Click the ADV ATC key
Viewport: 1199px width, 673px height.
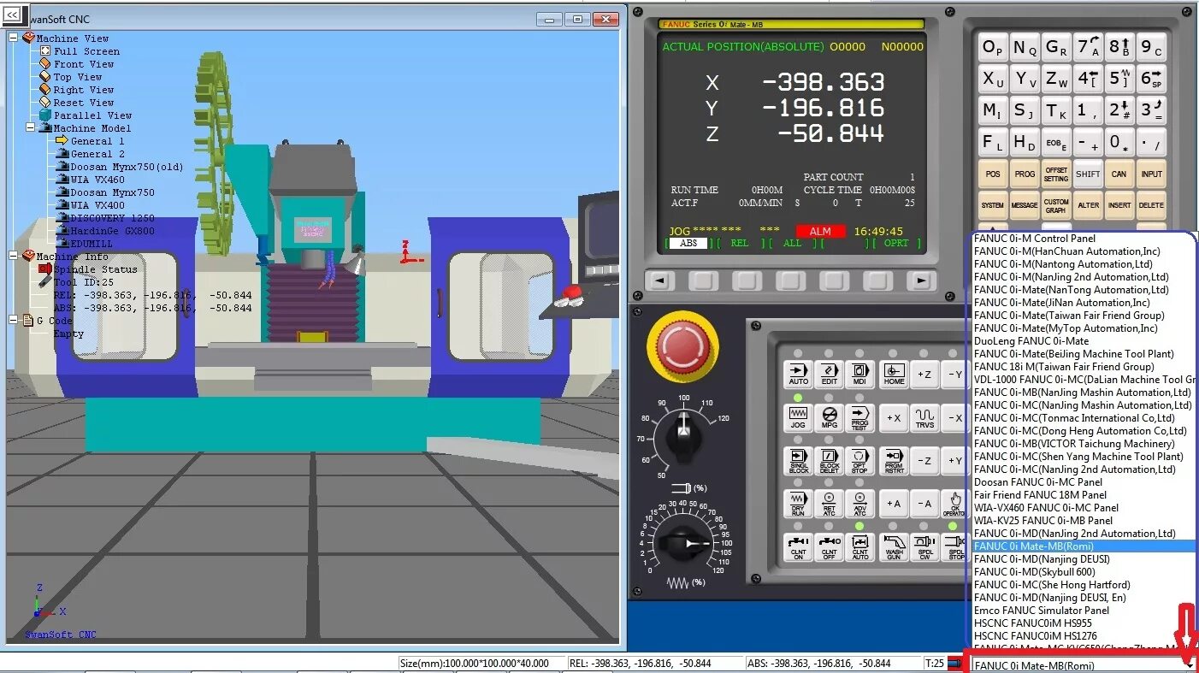click(859, 504)
